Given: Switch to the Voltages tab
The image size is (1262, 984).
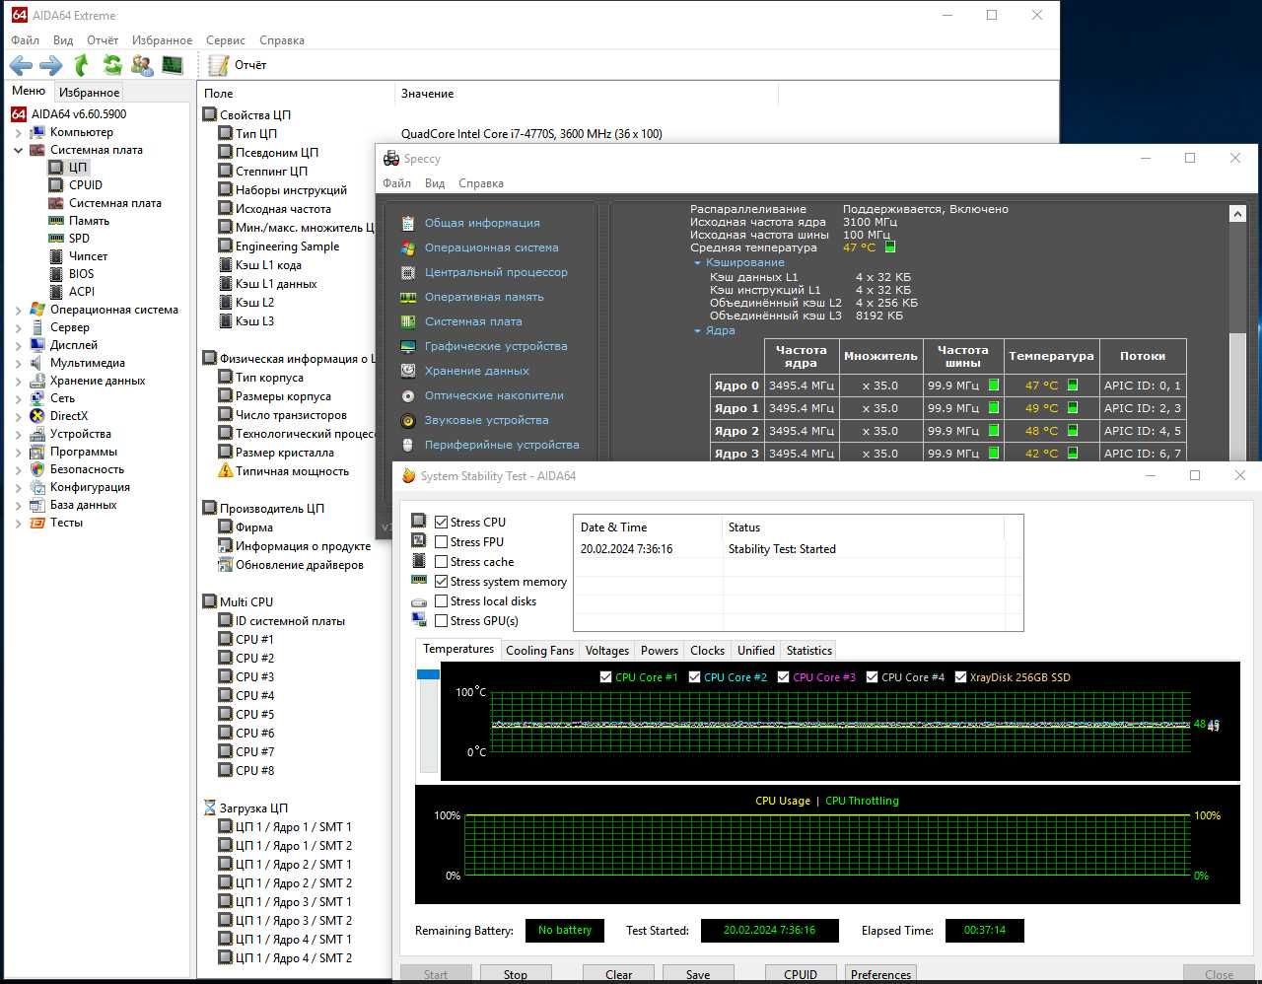Looking at the screenshot, I should coord(606,651).
